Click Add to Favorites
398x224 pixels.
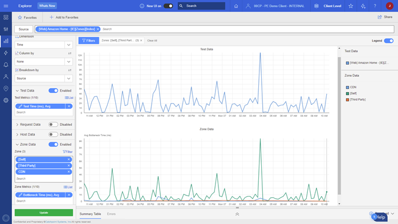(x=64, y=18)
